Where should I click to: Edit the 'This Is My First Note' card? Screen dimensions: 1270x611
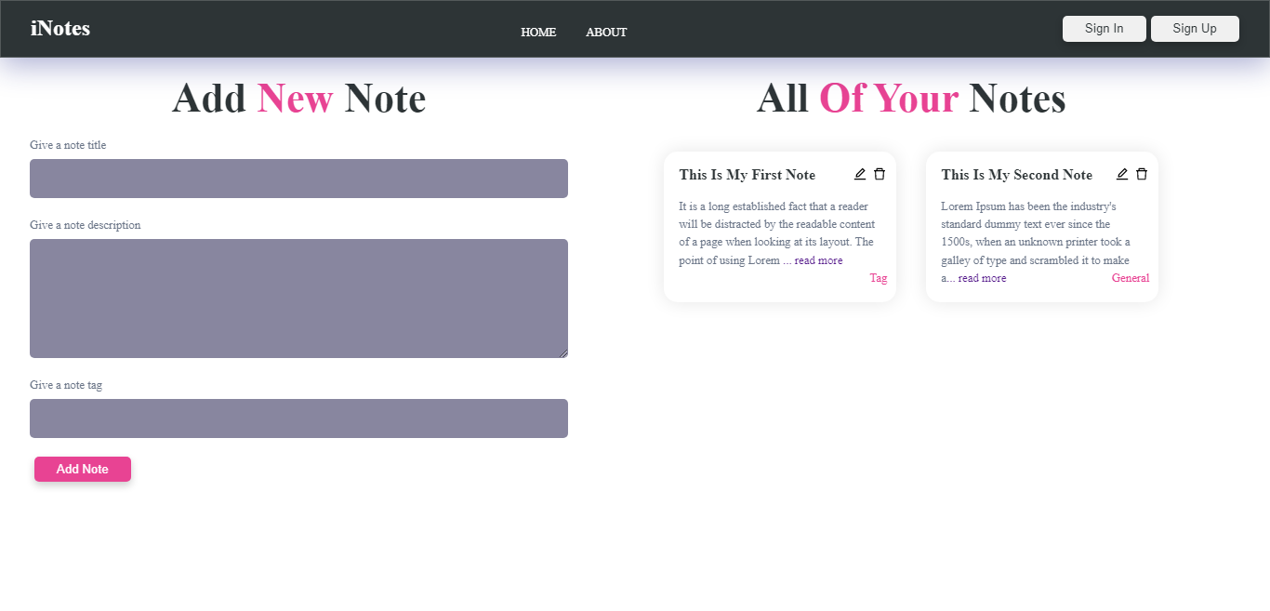(860, 174)
